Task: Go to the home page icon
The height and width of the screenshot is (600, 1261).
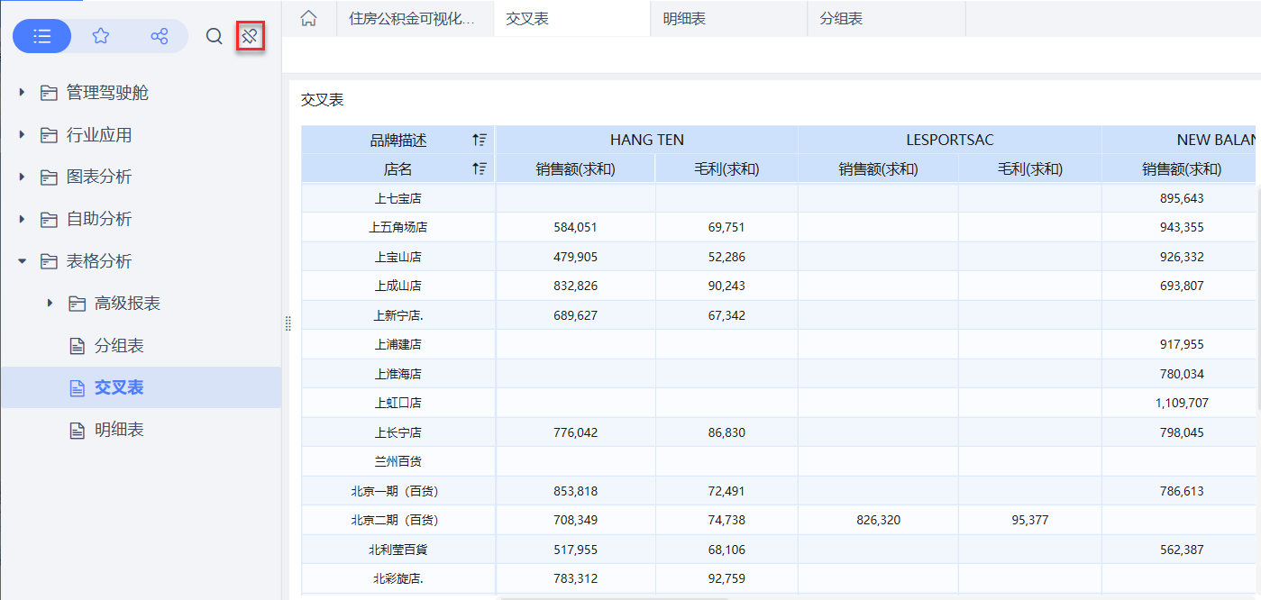Action: click(x=308, y=18)
